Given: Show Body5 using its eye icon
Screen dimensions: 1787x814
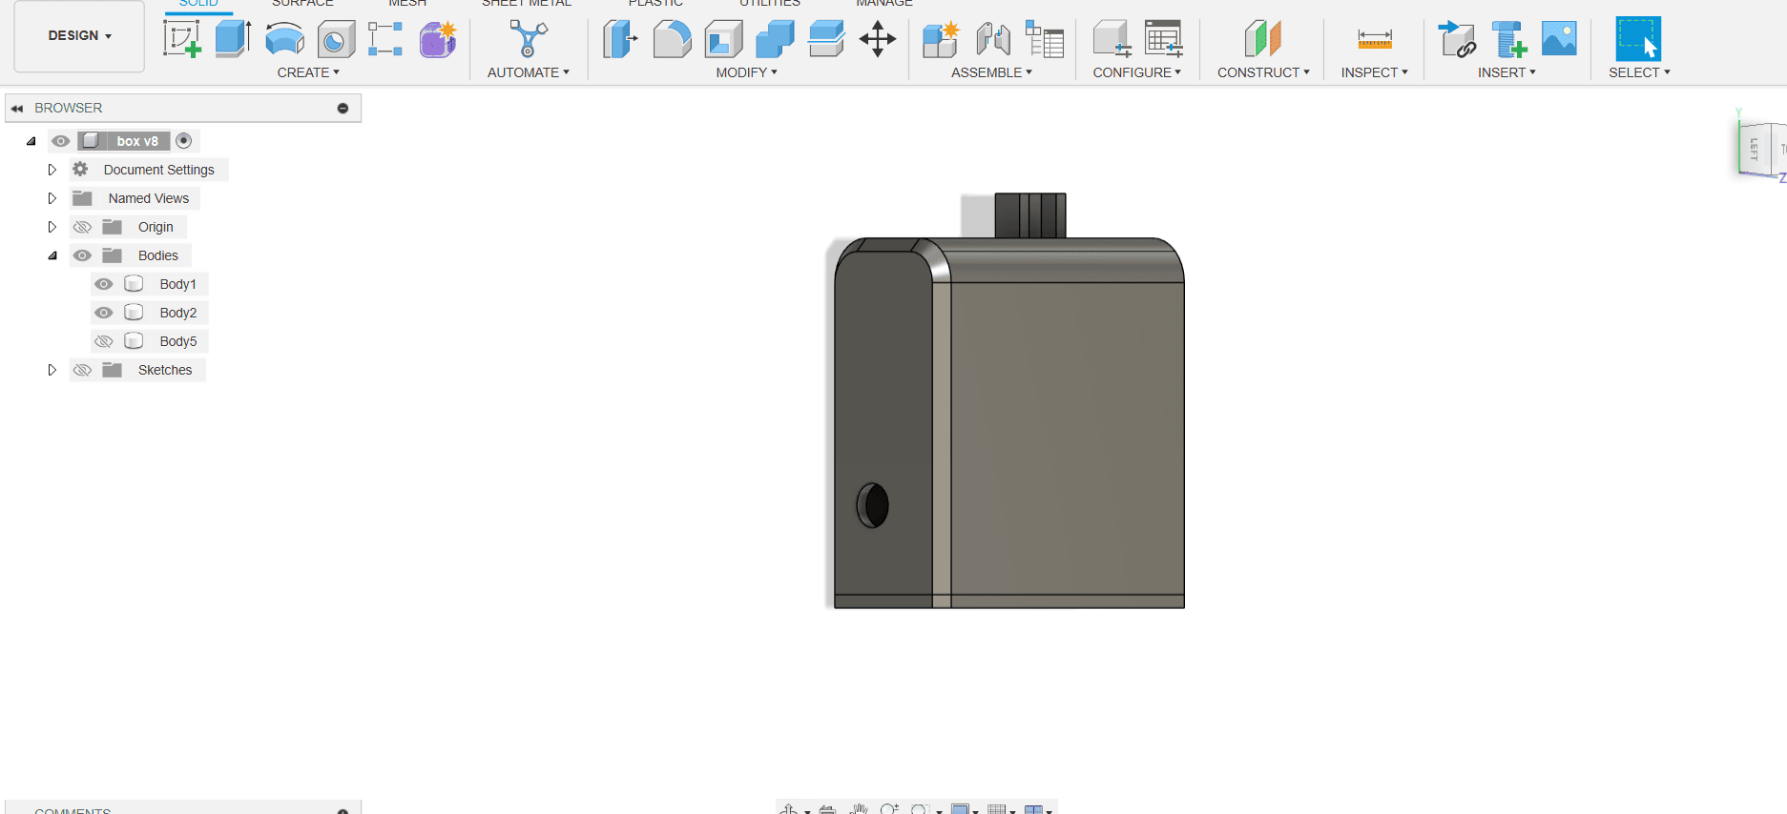Looking at the screenshot, I should coord(104,341).
